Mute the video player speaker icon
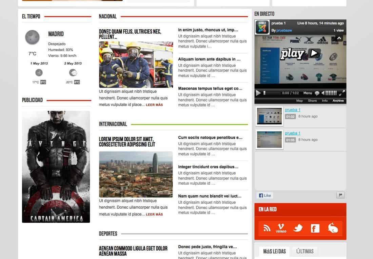The width and height of the screenshot is (373, 259). [323, 93]
